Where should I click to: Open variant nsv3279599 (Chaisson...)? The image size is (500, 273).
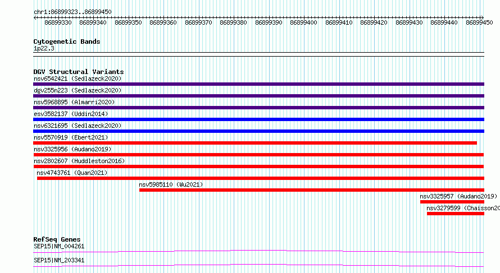pos(463,208)
